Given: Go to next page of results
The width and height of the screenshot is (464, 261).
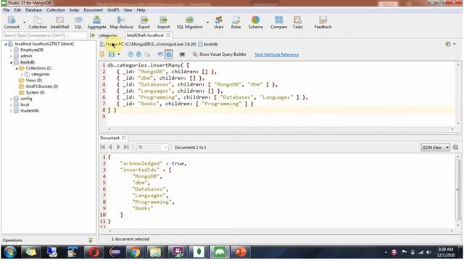Looking at the screenshot, I should click(118, 147).
